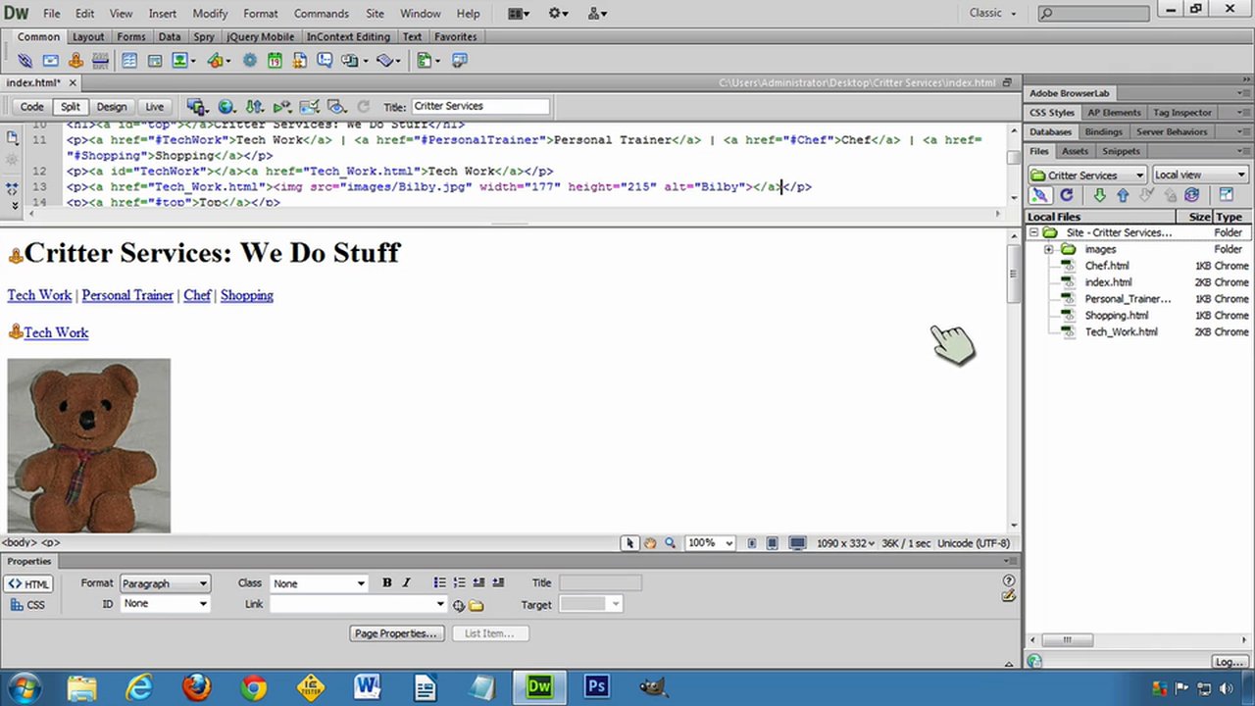Click the Page Properties button
The width and height of the screenshot is (1255, 706).
tap(395, 632)
